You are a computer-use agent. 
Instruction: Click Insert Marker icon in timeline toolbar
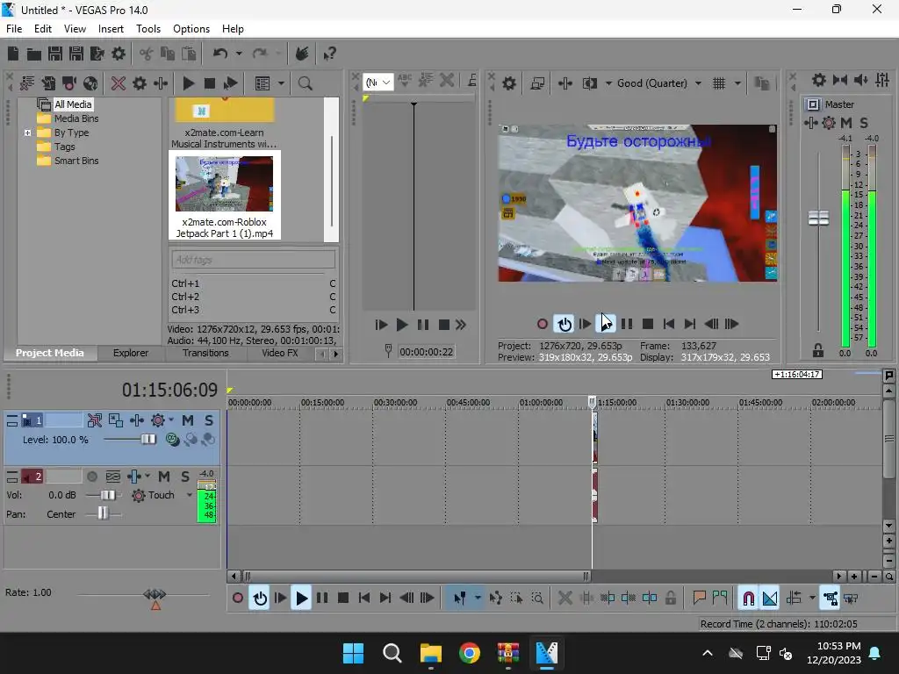point(699,599)
